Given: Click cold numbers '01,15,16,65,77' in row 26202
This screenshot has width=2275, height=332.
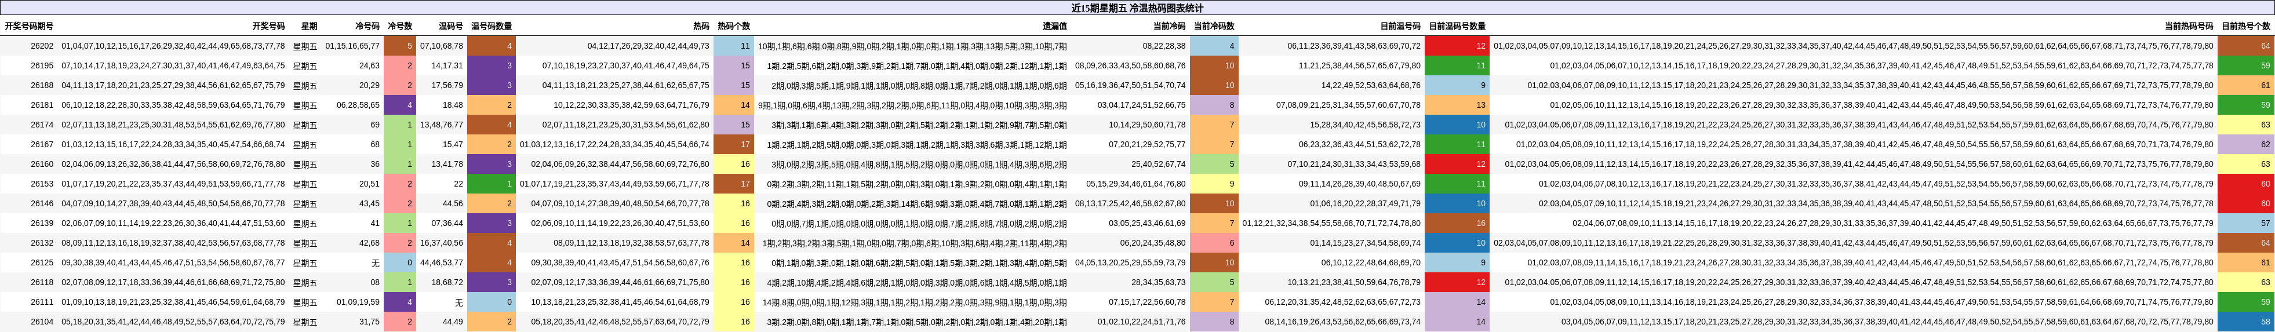Looking at the screenshot, I should coord(352,46).
